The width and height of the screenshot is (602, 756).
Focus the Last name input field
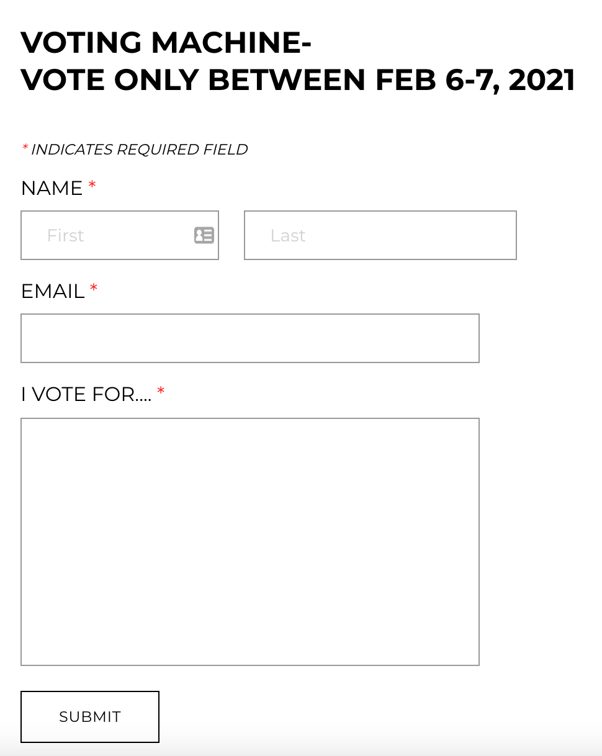380,235
